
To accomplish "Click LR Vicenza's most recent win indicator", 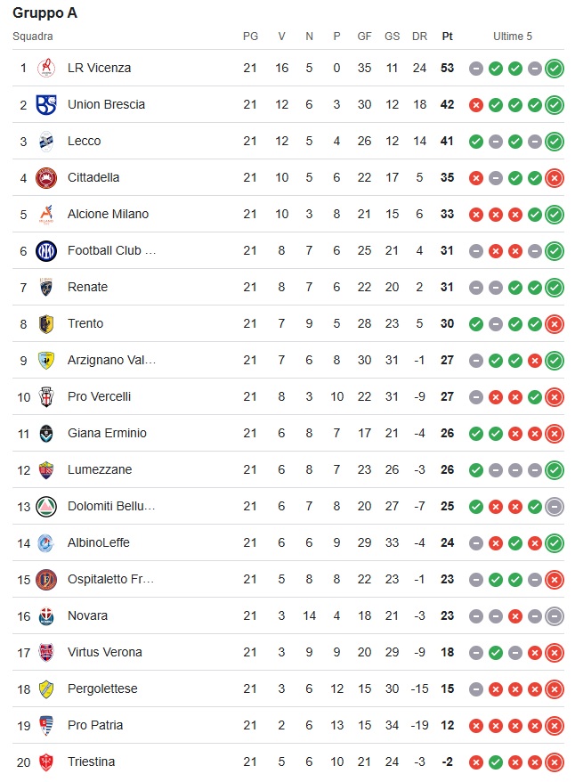I will (x=555, y=68).
